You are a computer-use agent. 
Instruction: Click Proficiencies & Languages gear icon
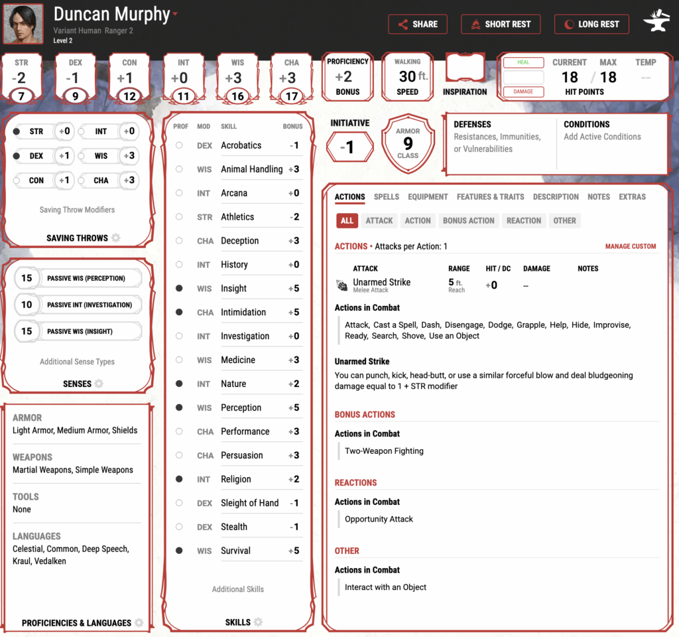pos(139,623)
